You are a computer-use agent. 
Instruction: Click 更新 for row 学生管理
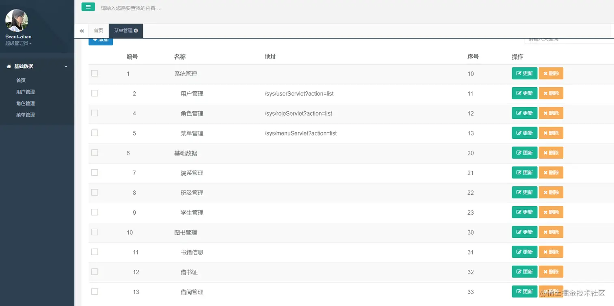tap(525, 212)
